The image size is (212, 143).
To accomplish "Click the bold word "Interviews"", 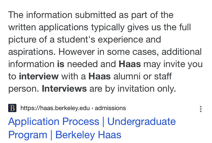I will (x=64, y=89).
